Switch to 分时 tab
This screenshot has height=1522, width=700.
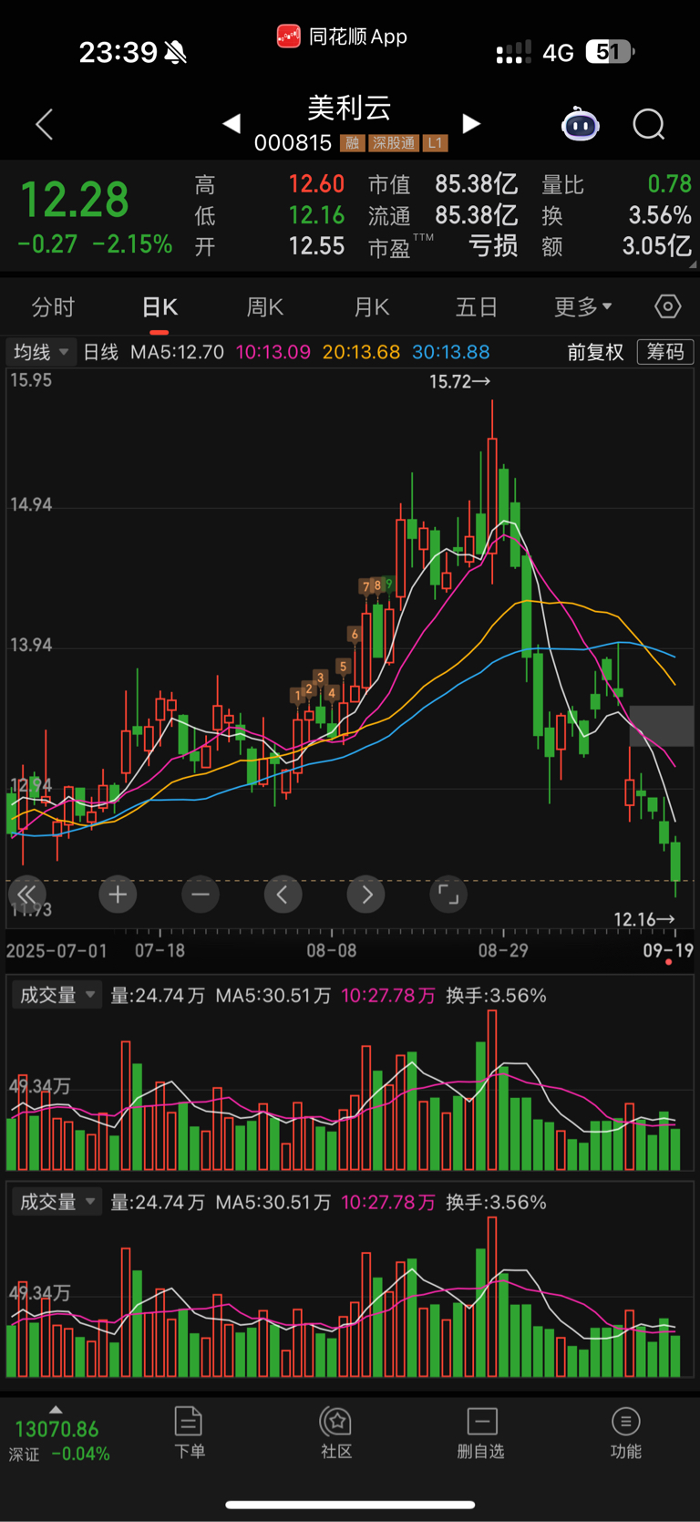(53, 307)
